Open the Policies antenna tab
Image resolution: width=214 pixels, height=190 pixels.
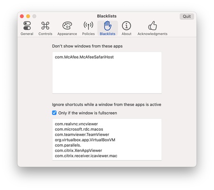[x=88, y=28]
